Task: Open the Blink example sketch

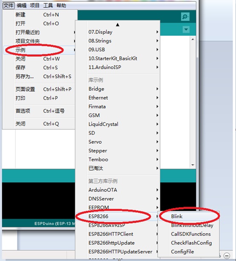Action: [189, 216]
